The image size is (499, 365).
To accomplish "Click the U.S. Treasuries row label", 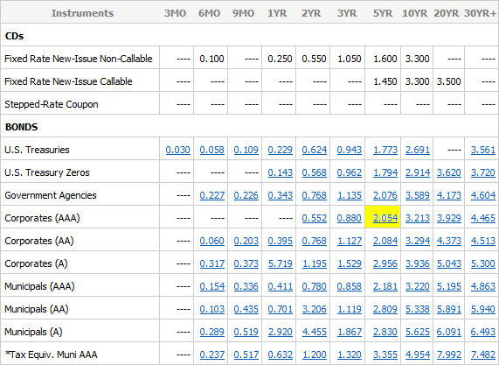I will click(37, 150).
